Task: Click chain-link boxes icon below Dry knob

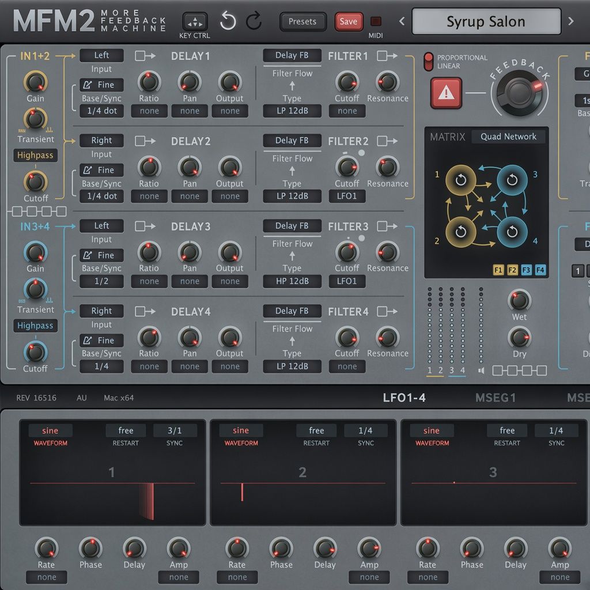Action: click(520, 370)
